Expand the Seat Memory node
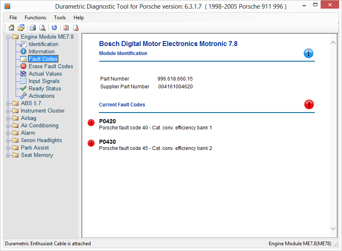Viewport: 342px width, 251px height. [x=8, y=156]
